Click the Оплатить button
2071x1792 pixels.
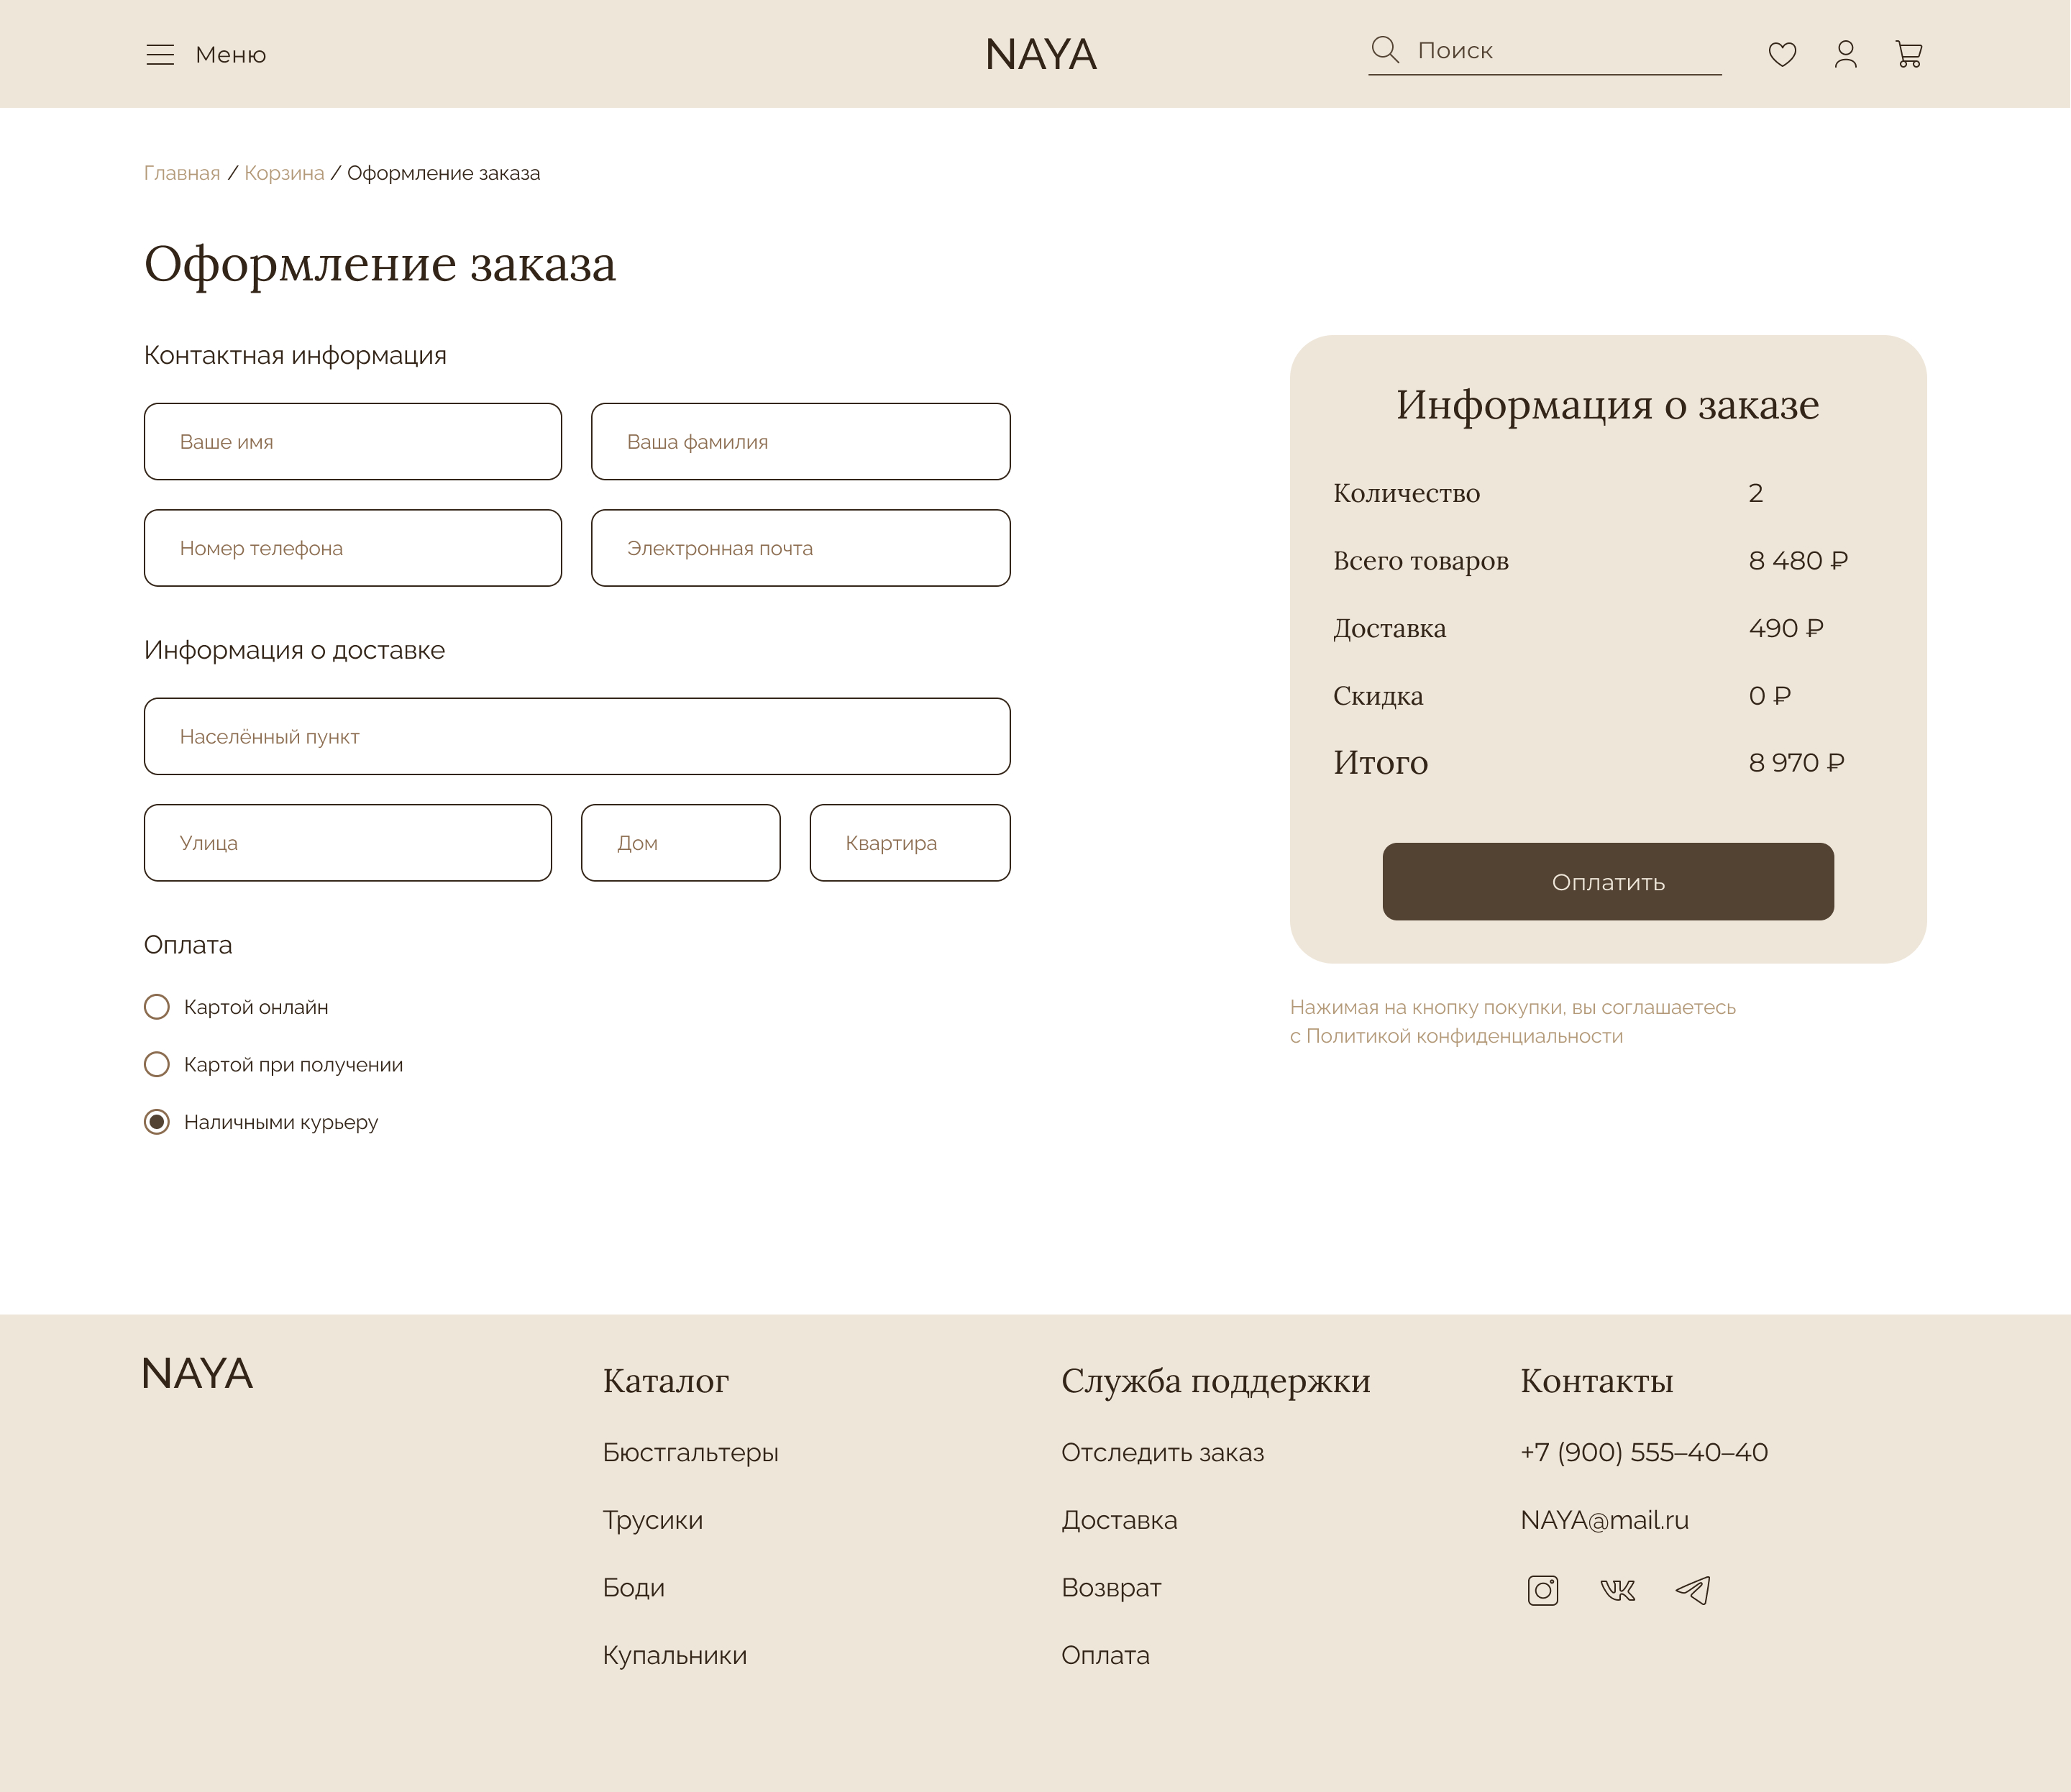1608,882
